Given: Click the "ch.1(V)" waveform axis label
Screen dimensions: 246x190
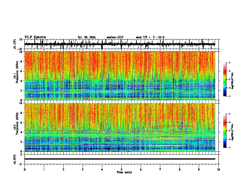Looking at the screenshot, I should click(x=15, y=44).
